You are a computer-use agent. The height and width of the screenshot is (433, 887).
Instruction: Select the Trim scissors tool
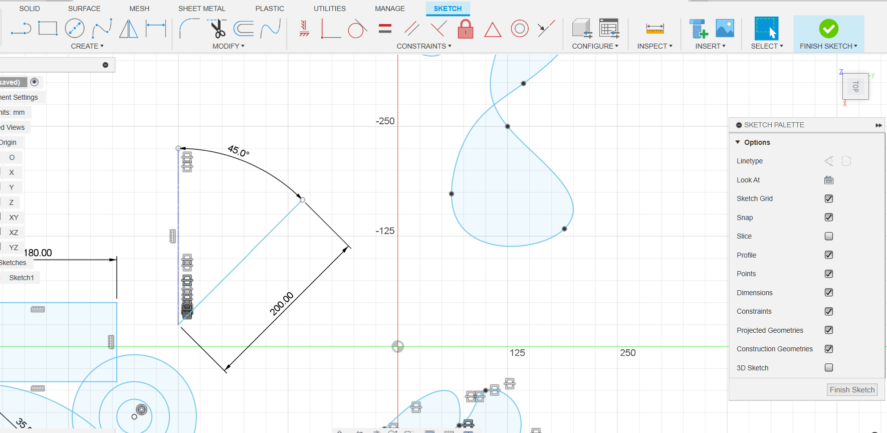217,29
